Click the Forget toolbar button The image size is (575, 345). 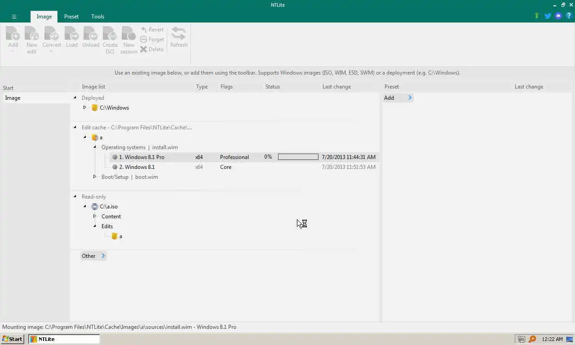tap(152, 40)
